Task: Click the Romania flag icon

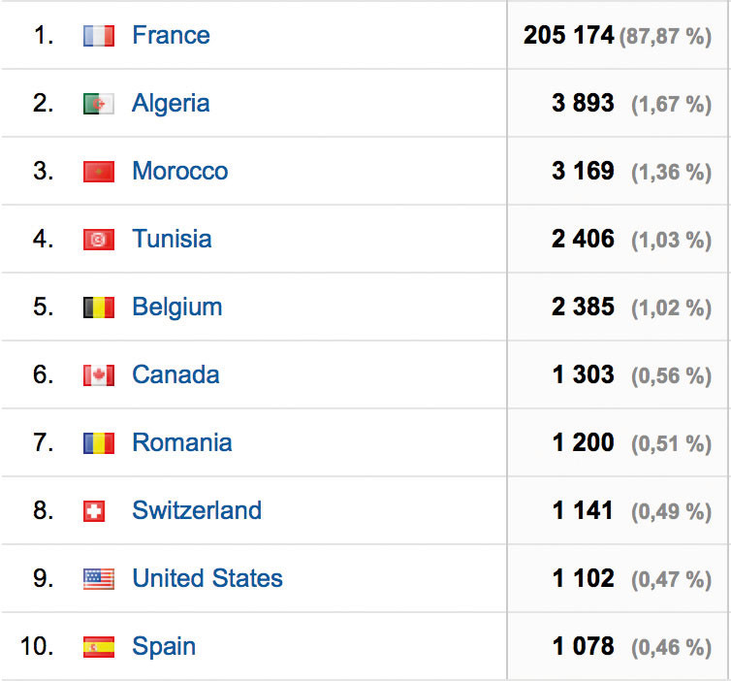Action: (x=99, y=443)
